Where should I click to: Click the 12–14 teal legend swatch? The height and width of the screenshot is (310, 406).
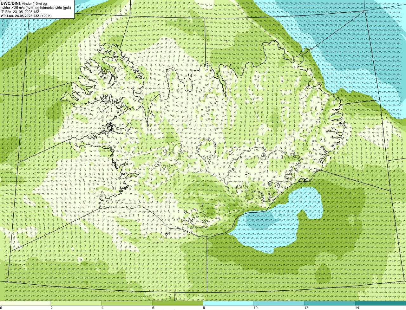330,303
